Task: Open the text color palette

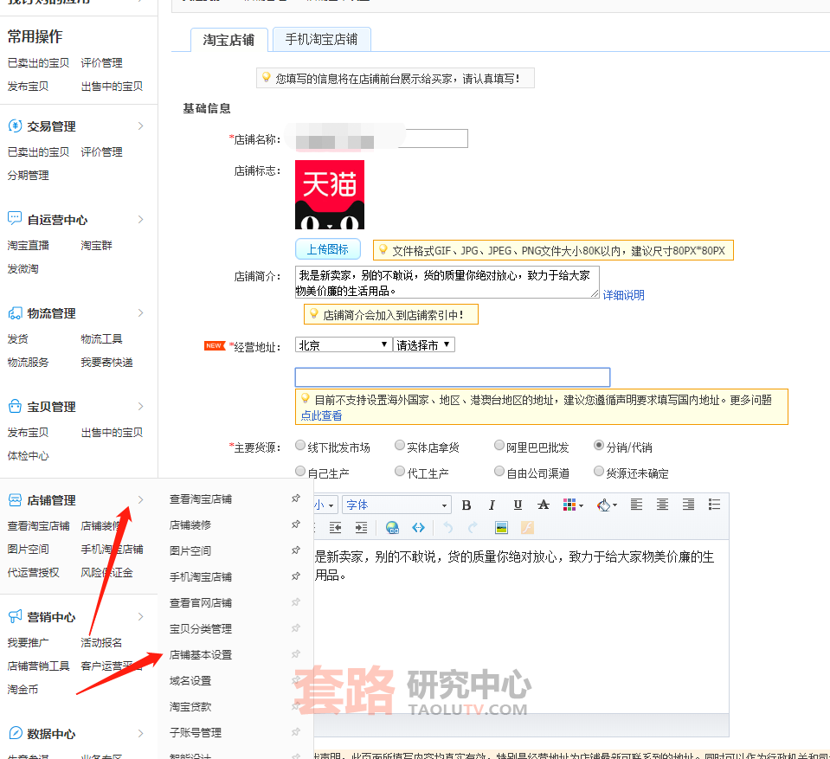Action: click(x=573, y=505)
